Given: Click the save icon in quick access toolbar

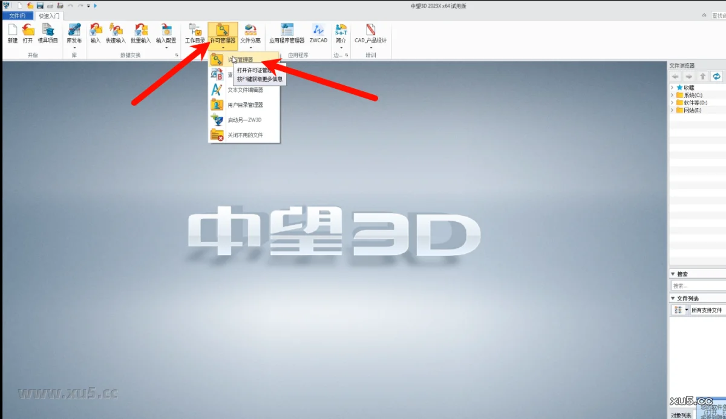Looking at the screenshot, I should coord(39,5).
